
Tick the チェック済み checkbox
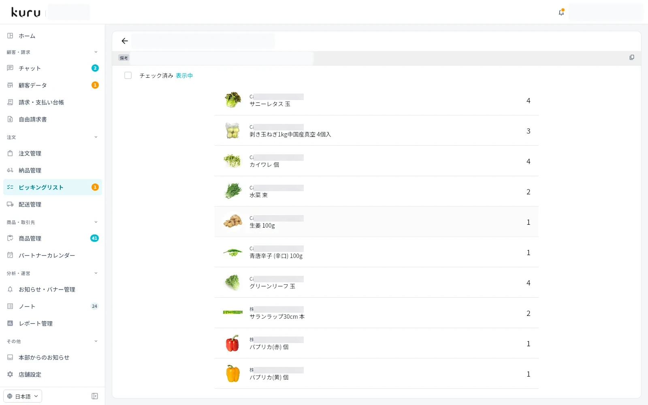pyautogui.click(x=128, y=75)
